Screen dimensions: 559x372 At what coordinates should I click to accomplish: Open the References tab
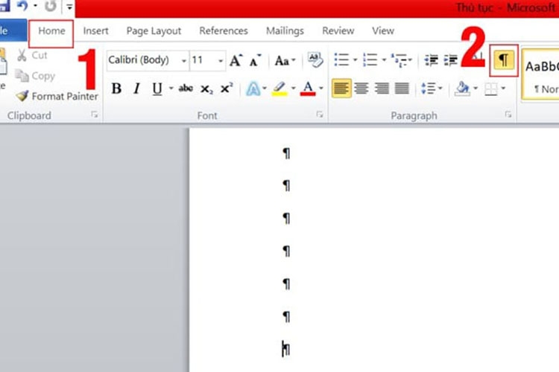click(x=223, y=31)
